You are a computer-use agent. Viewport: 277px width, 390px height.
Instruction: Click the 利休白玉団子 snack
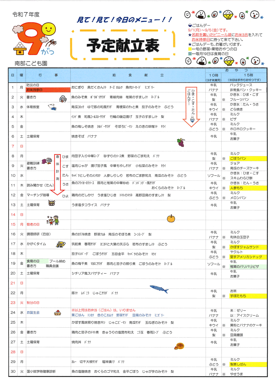click(x=240, y=237)
